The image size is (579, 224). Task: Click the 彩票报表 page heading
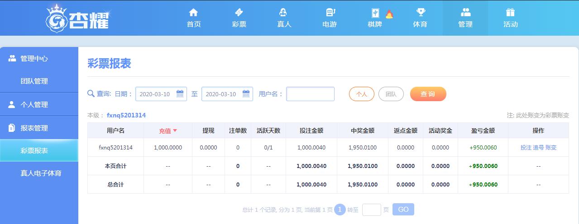pyautogui.click(x=109, y=64)
